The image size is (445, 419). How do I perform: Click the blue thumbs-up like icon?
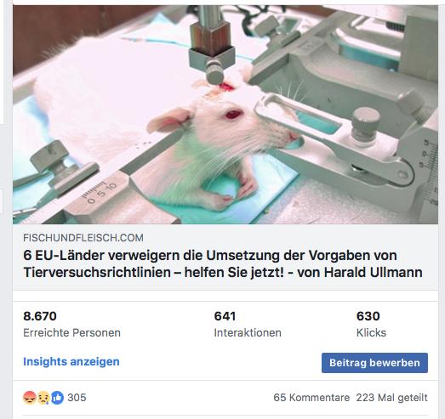click(x=57, y=398)
